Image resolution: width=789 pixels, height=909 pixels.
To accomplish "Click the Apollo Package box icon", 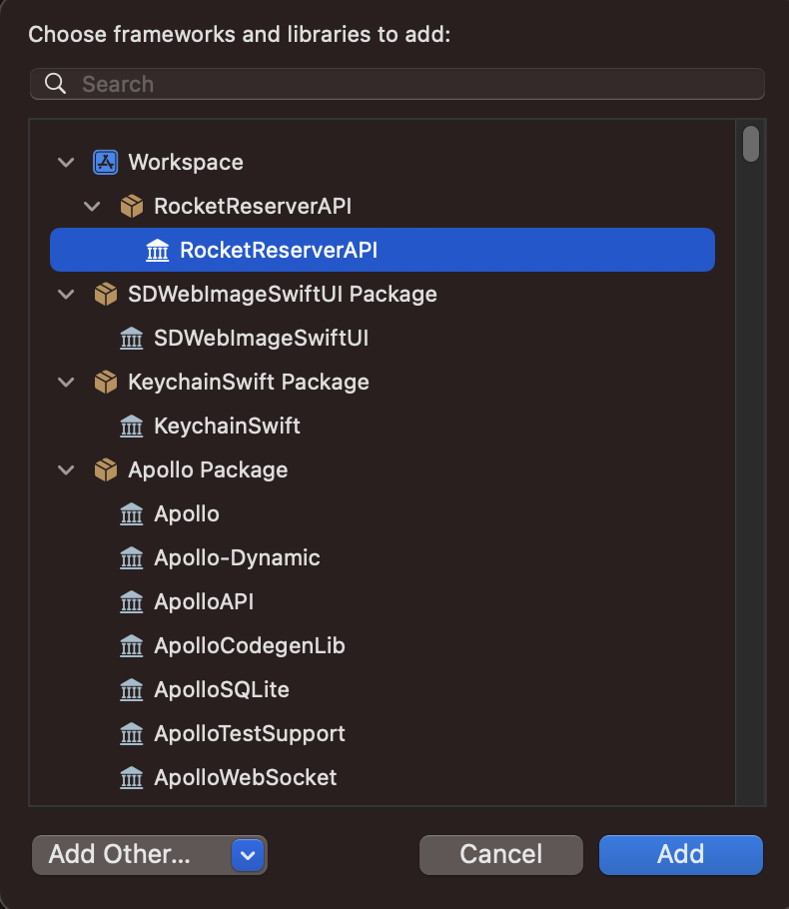I will coord(106,470).
